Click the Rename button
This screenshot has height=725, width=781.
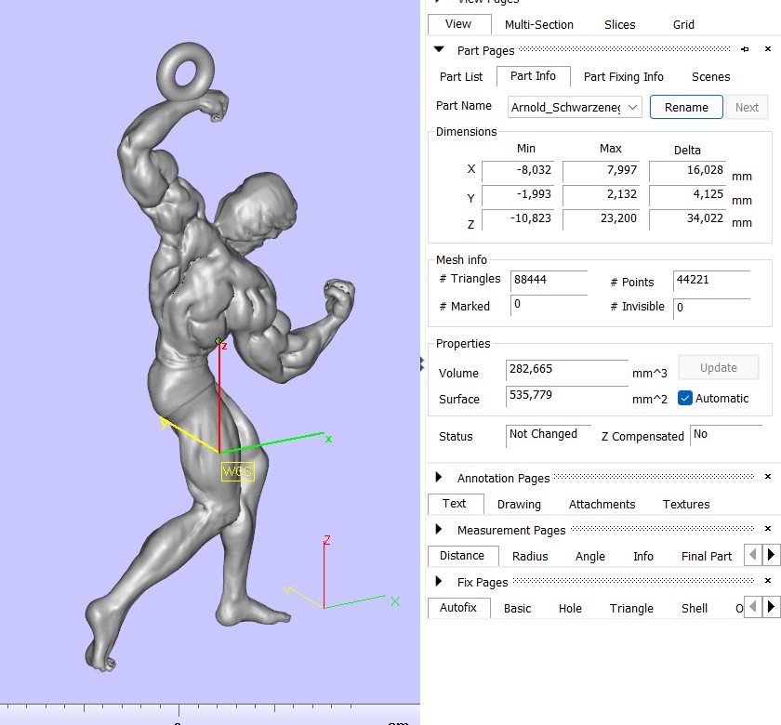click(686, 107)
